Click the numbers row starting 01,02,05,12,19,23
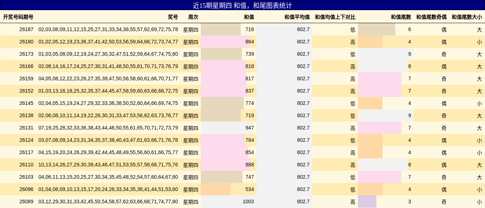 108,42
